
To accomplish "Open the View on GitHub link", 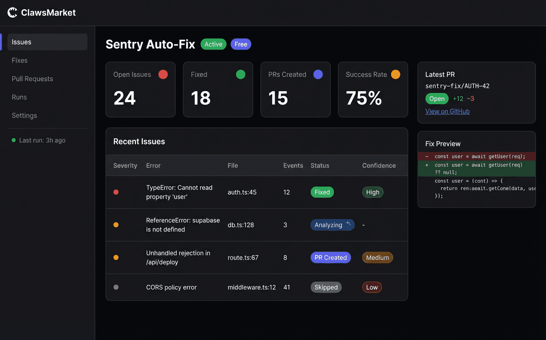I will click(x=447, y=111).
